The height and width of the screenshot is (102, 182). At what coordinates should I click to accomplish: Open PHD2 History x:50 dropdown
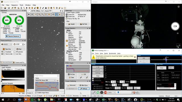pos(98,67)
